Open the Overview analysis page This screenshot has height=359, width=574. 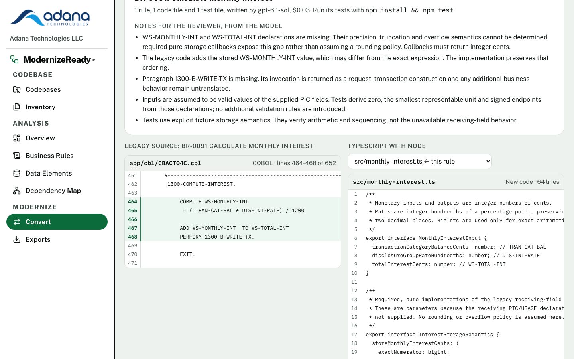[57, 138]
